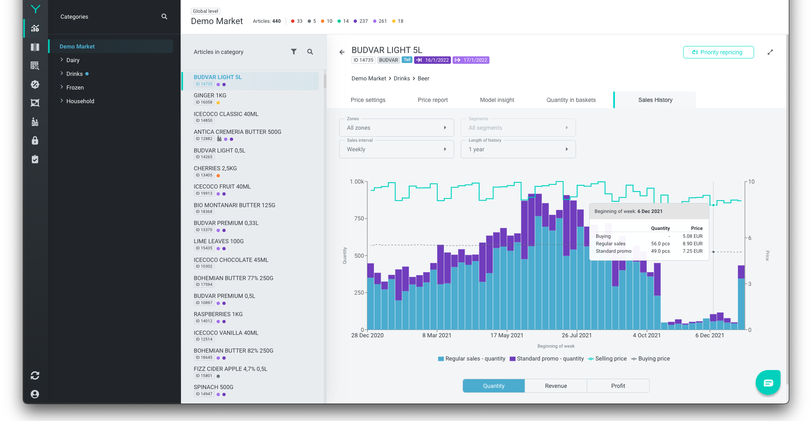Search categories with the magnifier icon
812x421 pixels.
[x=164, y=17]
